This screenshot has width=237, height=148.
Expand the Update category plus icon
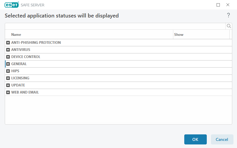pos(8,85)
